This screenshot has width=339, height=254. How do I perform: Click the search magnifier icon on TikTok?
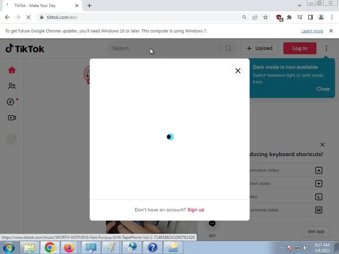pos(228,48)
